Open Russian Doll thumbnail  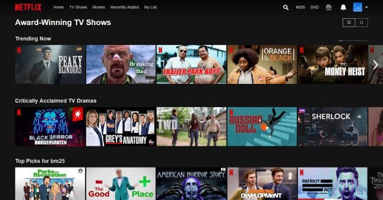point(262,127)
